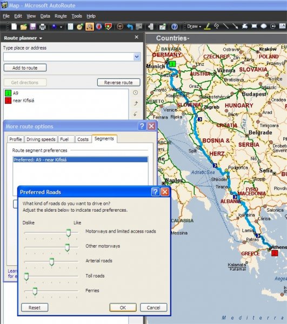
Task: Click the clock schedule stop icon
Action: coord(136,93)
